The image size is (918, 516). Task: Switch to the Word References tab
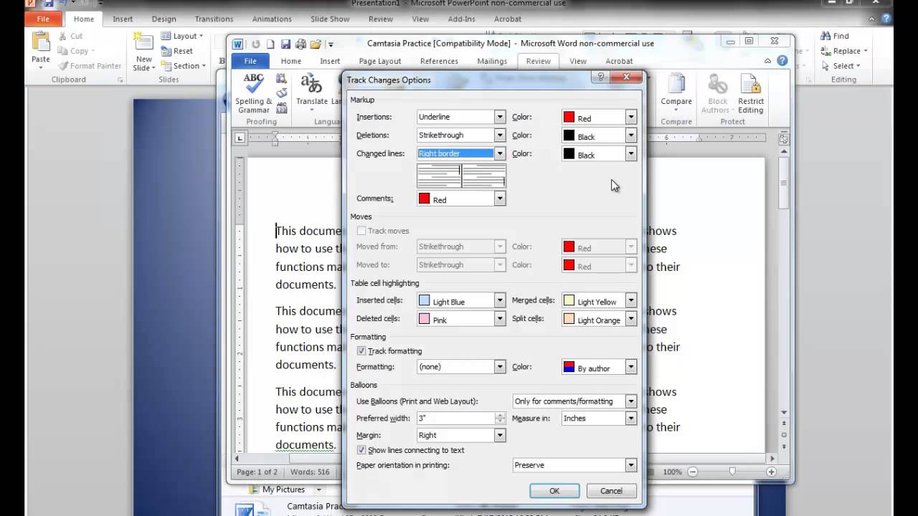click(x=439, y=61)
